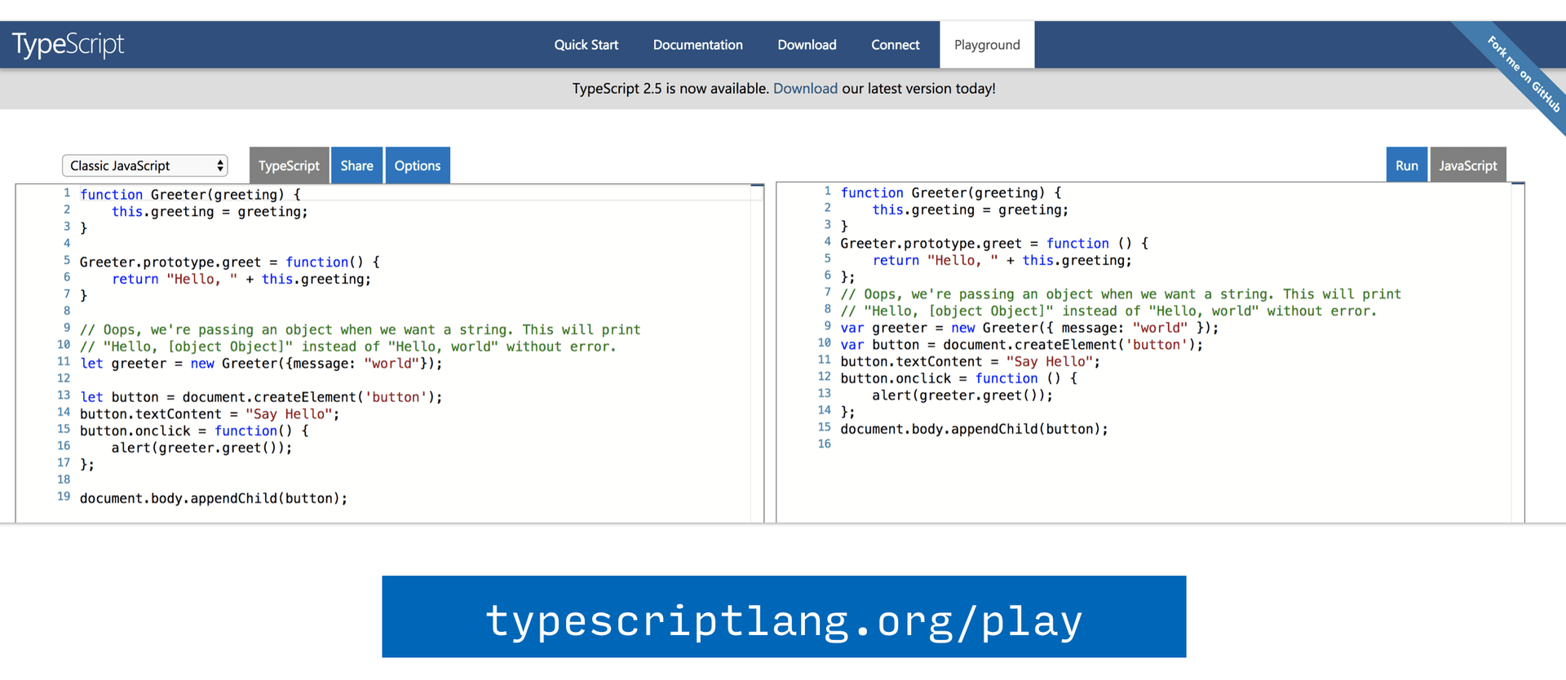Click the typescriptlang.org/play banner
1566x680 pixels.
coord(784,617)
